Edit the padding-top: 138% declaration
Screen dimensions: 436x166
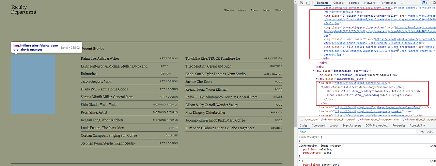(317, 153)
